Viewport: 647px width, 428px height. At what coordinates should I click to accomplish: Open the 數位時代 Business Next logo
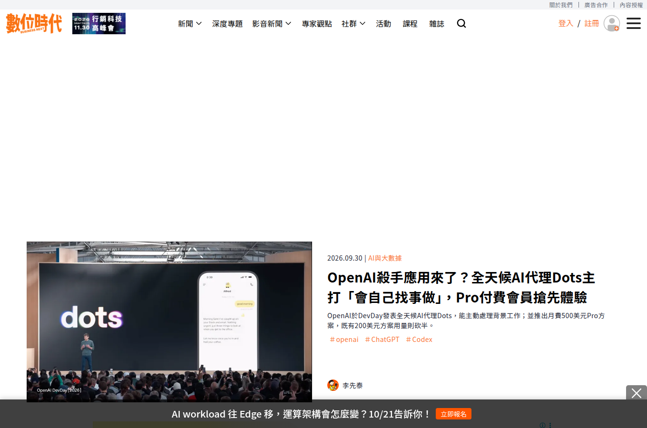34,23
